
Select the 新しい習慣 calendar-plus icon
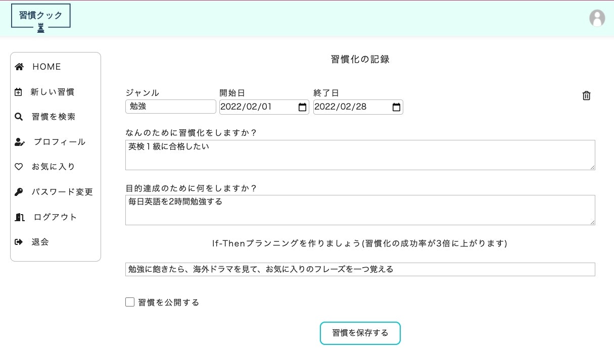coord(19,91)
